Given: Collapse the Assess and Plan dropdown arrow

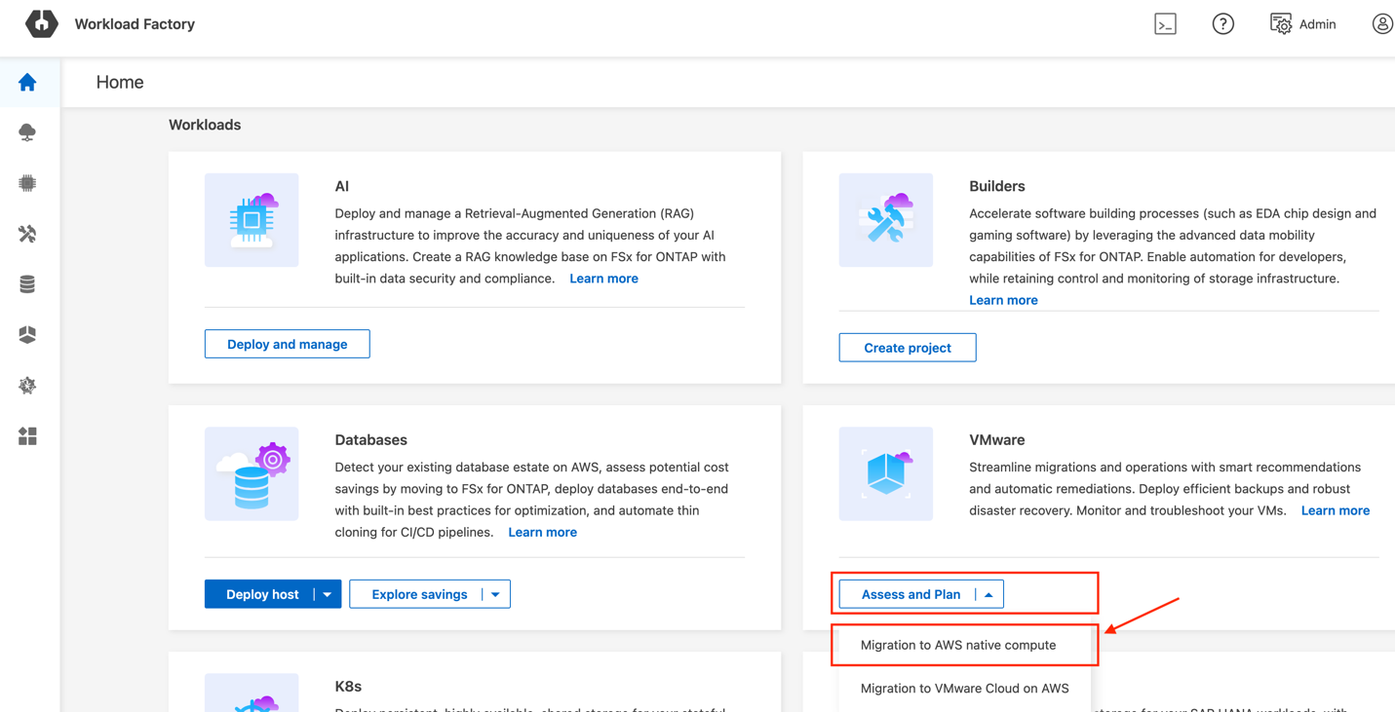Looking at the screenshot, I should pyautogui.click(x=989, y=594).
